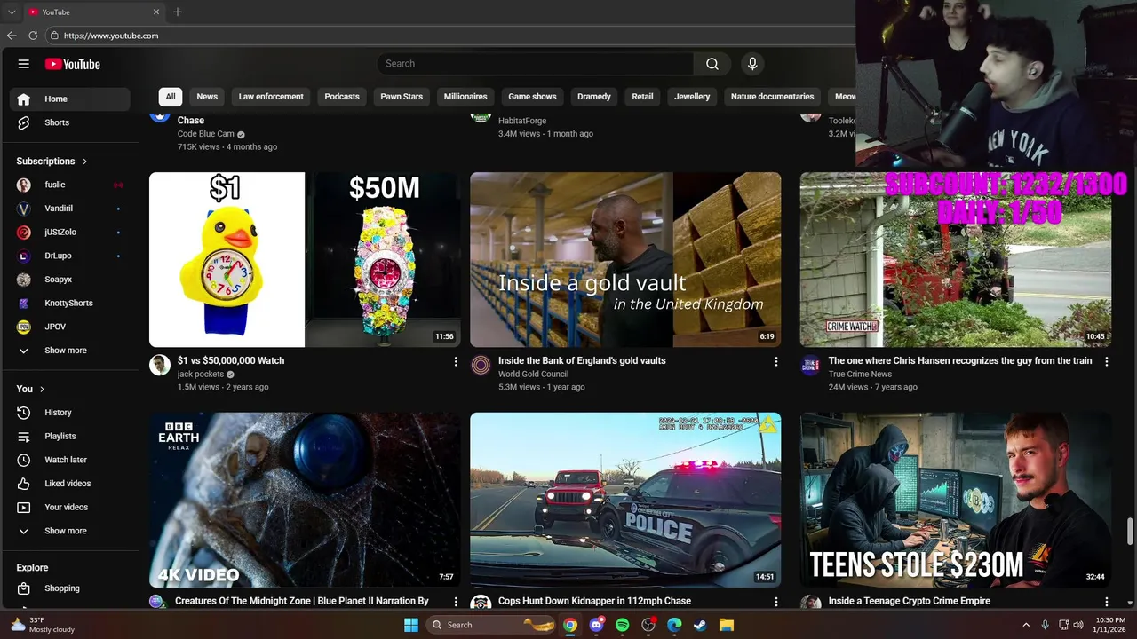Open Soapyx subscription channel
This screenshot has width=1137, height=639.
pos(70,280)
